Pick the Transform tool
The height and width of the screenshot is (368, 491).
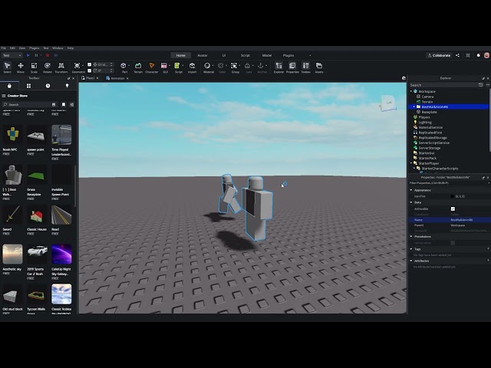coord(61,67)
